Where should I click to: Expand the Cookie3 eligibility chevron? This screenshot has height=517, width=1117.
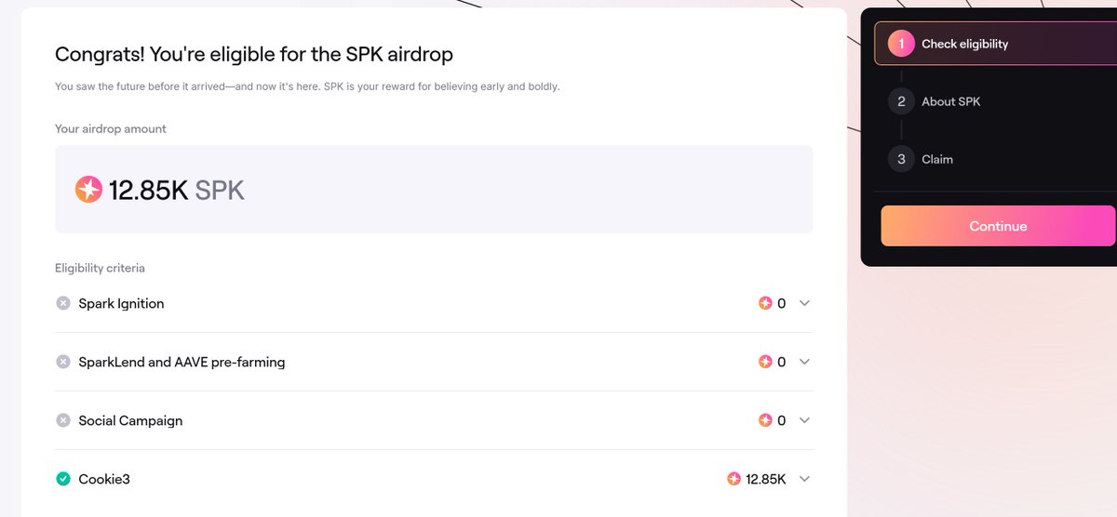pyautogui.click(x=805, y=479)
